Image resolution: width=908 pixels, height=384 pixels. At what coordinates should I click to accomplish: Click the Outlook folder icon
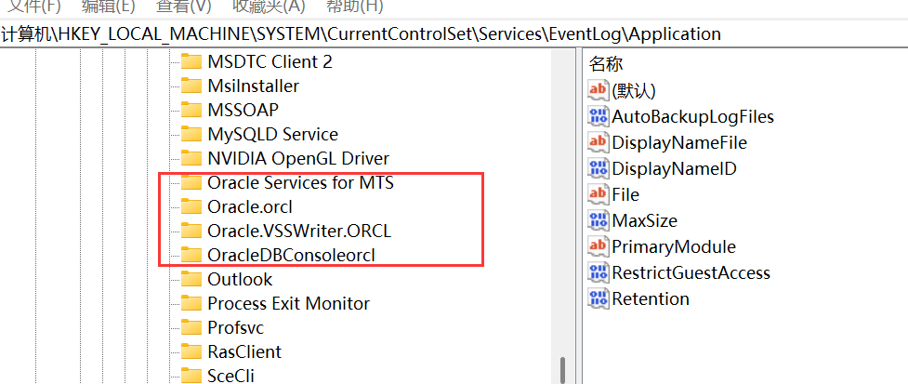coord(191,279)
